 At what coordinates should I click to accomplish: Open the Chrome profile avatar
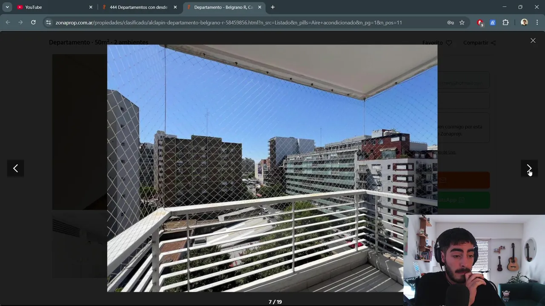click(524, 23)
